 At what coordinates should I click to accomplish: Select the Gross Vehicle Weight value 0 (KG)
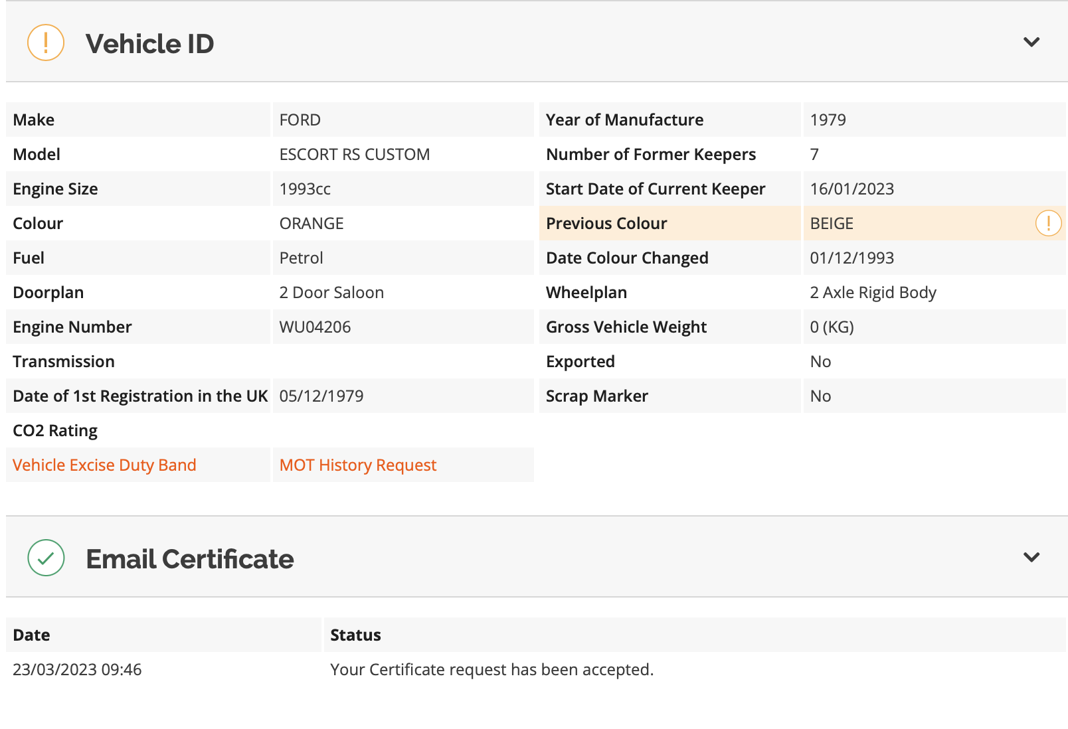click(x=832, y=327)
